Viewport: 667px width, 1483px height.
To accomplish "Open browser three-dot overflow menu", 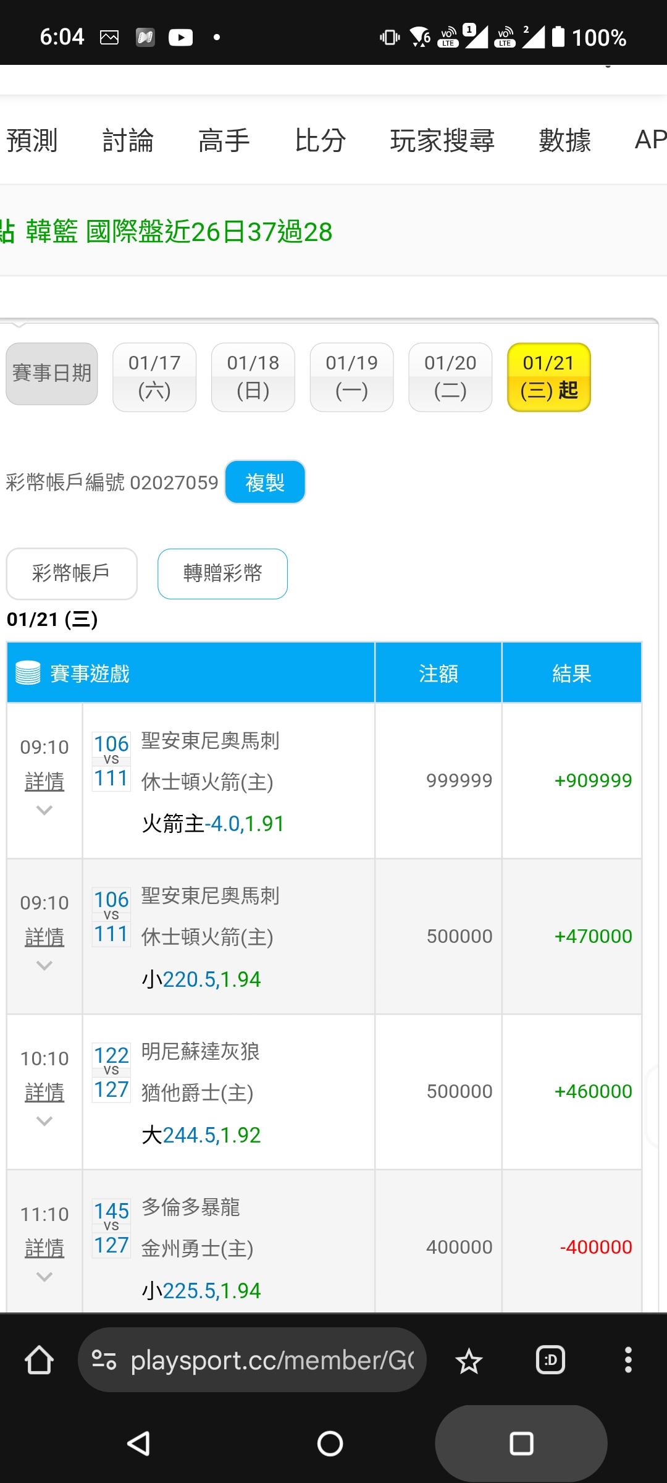I will coord(628,1360).
